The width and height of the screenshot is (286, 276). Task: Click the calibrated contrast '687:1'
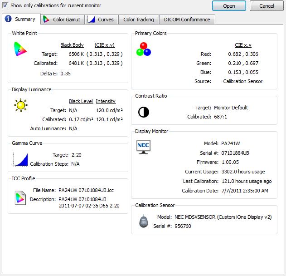point(221,117)
